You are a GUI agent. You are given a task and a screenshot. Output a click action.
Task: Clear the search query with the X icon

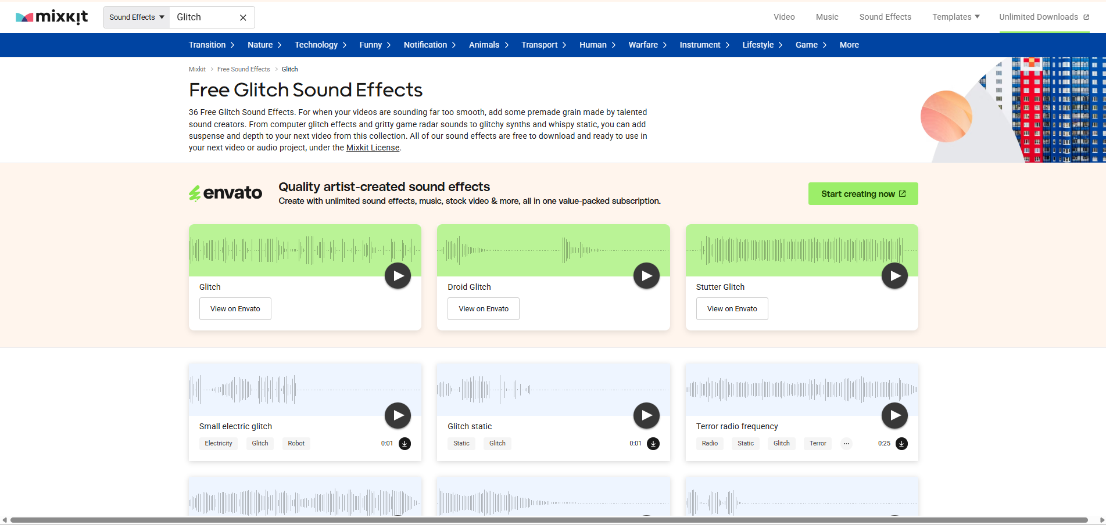coord(242,17)
